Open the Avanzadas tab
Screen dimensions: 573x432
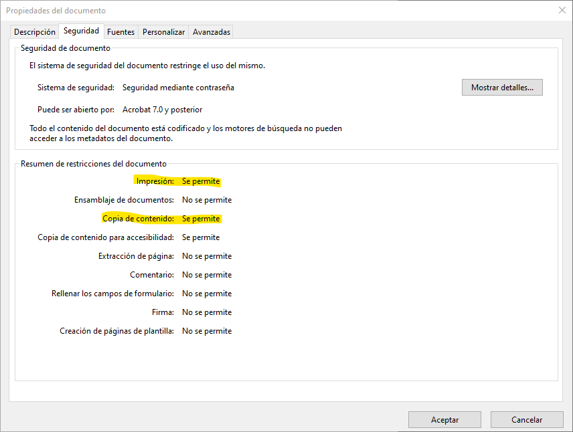[212, 31]
